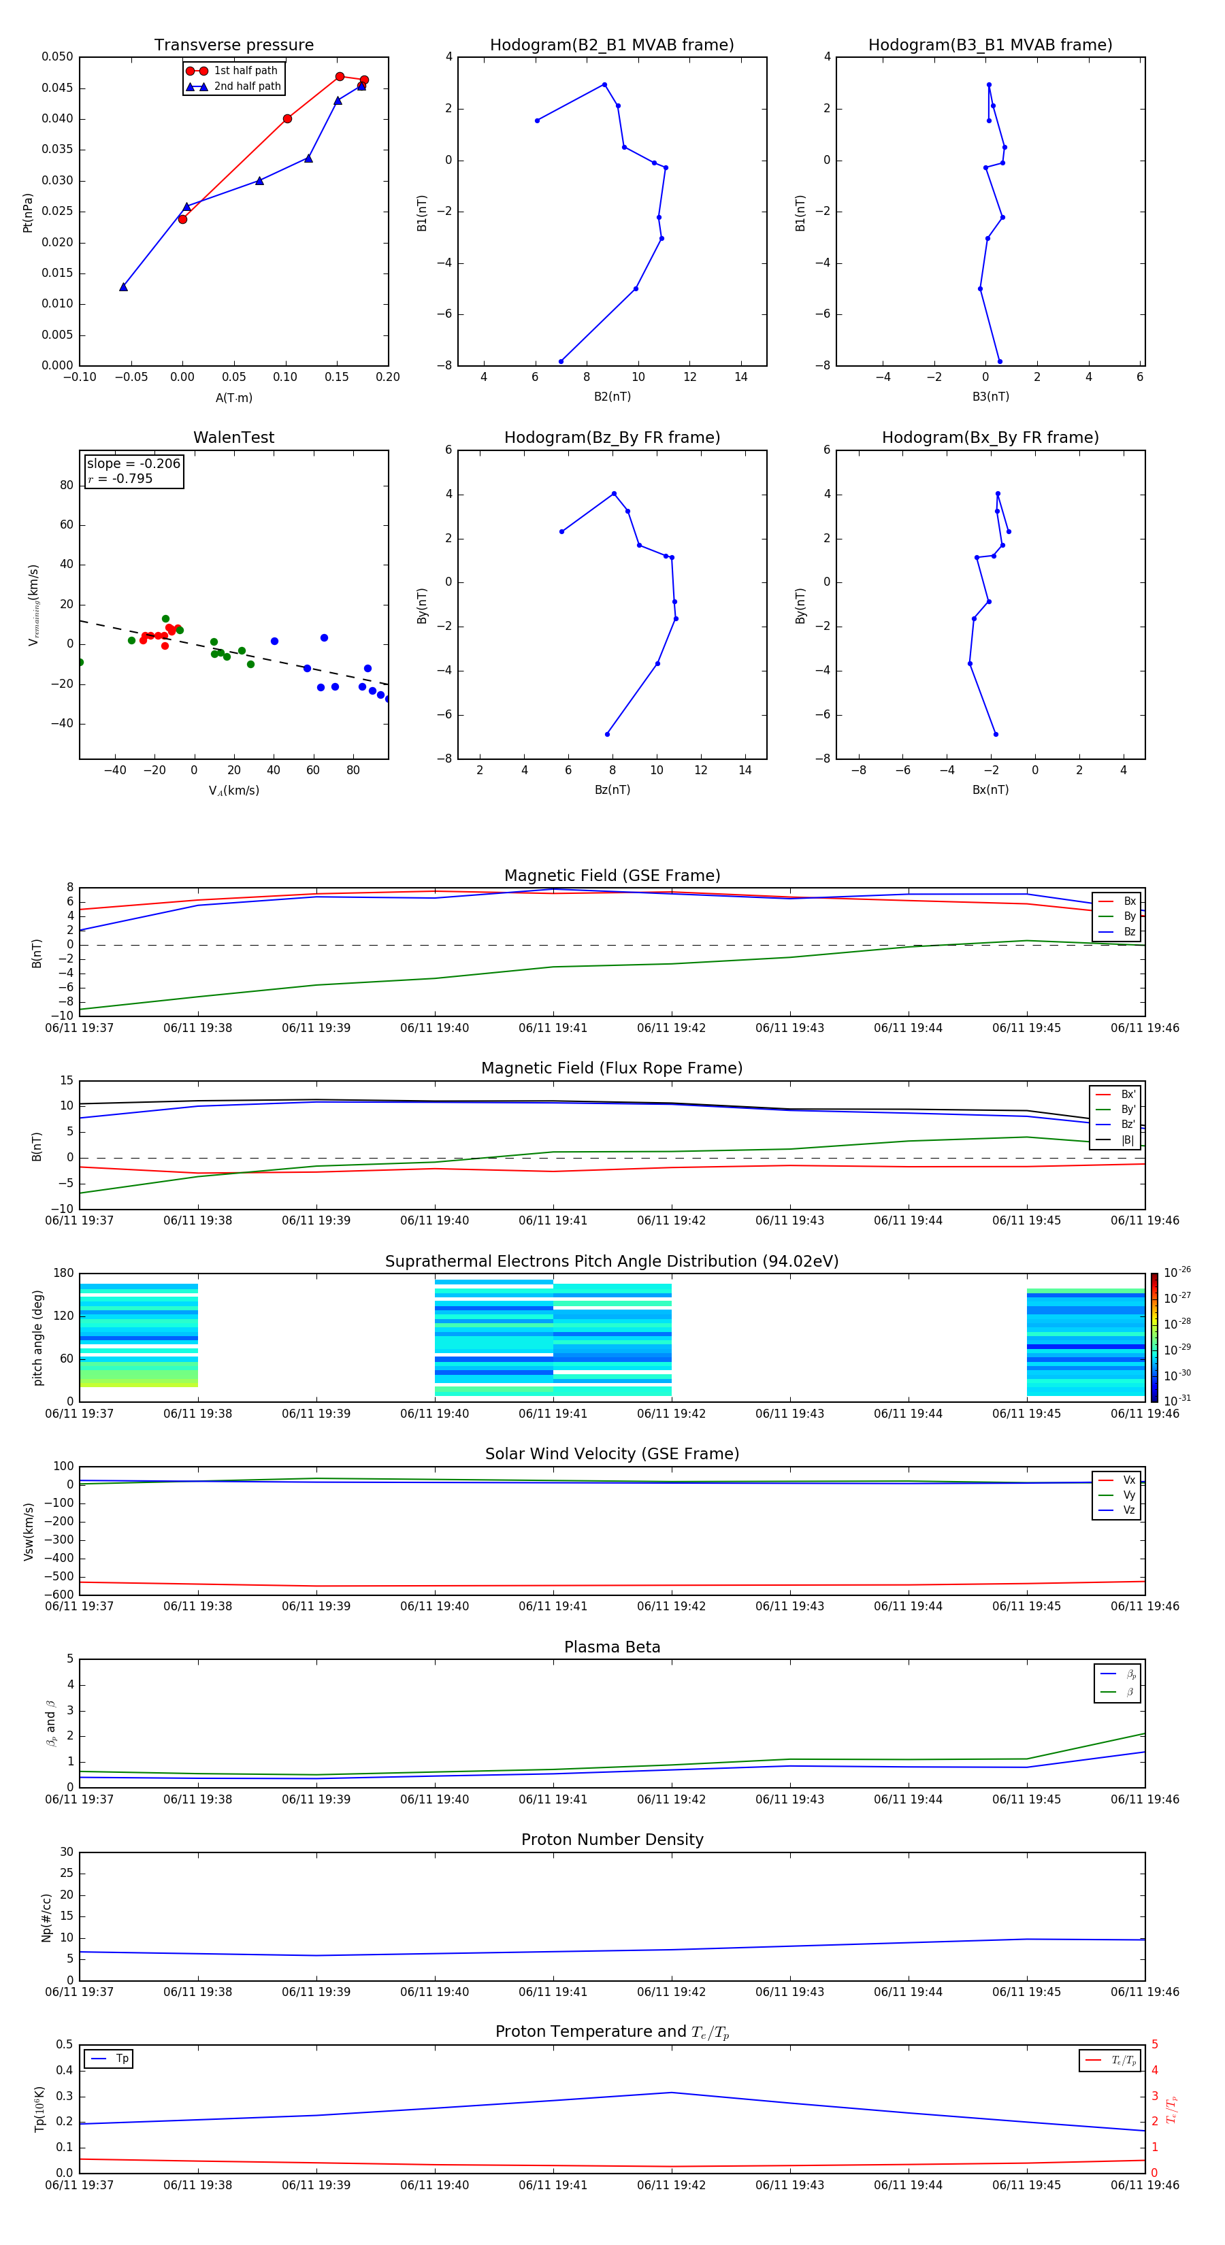
Task: Click the 'Pt(nPa)' y-axis label
Action: (28, 213)
